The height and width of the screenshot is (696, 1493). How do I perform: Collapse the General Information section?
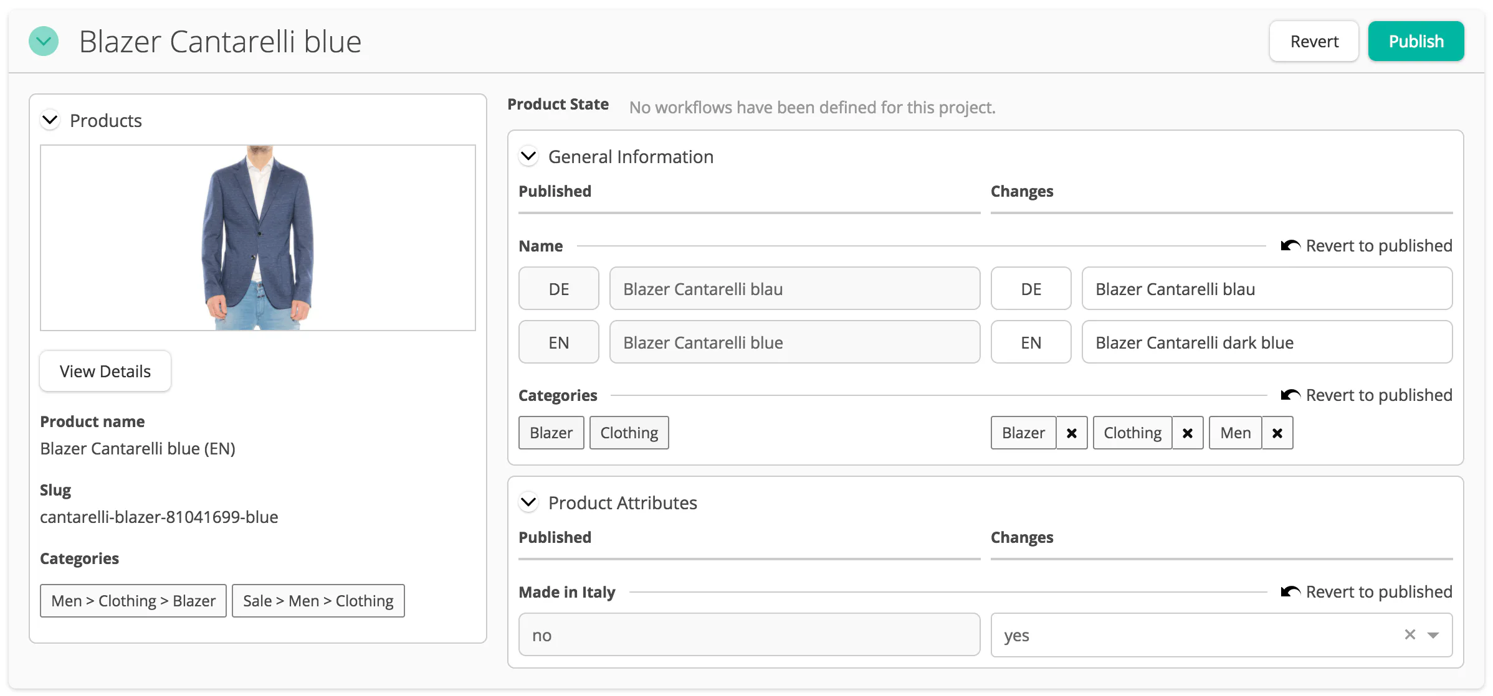tap(528, 156)
